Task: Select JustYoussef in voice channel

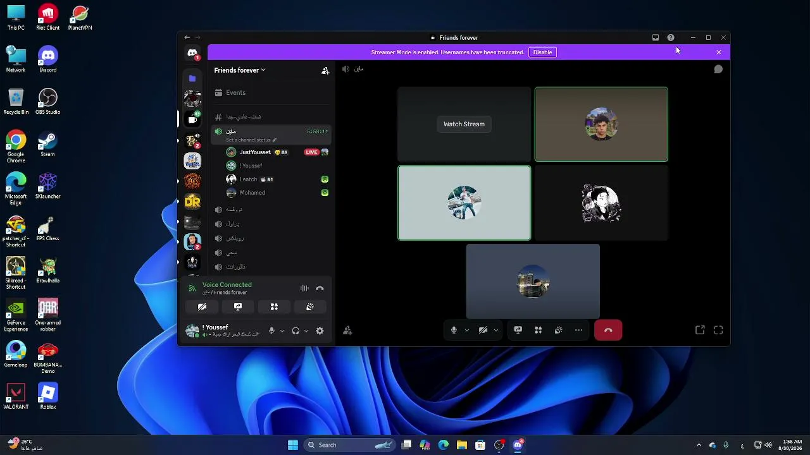Action: point(277,152)
